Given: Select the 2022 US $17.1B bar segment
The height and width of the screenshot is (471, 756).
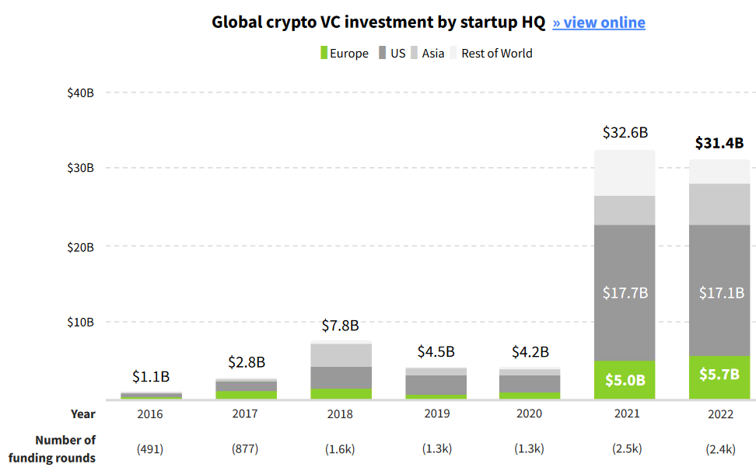Looking at the screenshot, I should click(719, 291).
